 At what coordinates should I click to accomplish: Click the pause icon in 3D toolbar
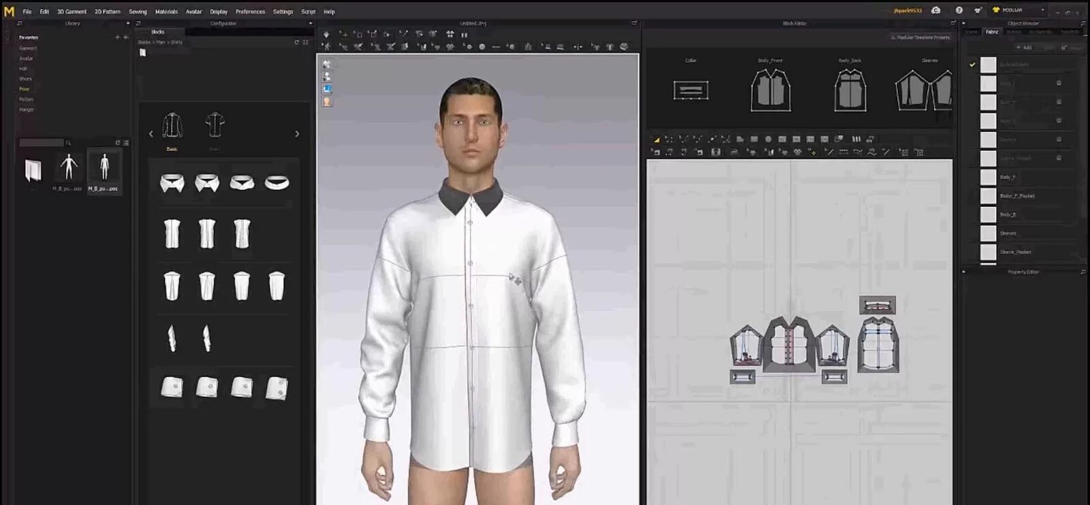465,34
